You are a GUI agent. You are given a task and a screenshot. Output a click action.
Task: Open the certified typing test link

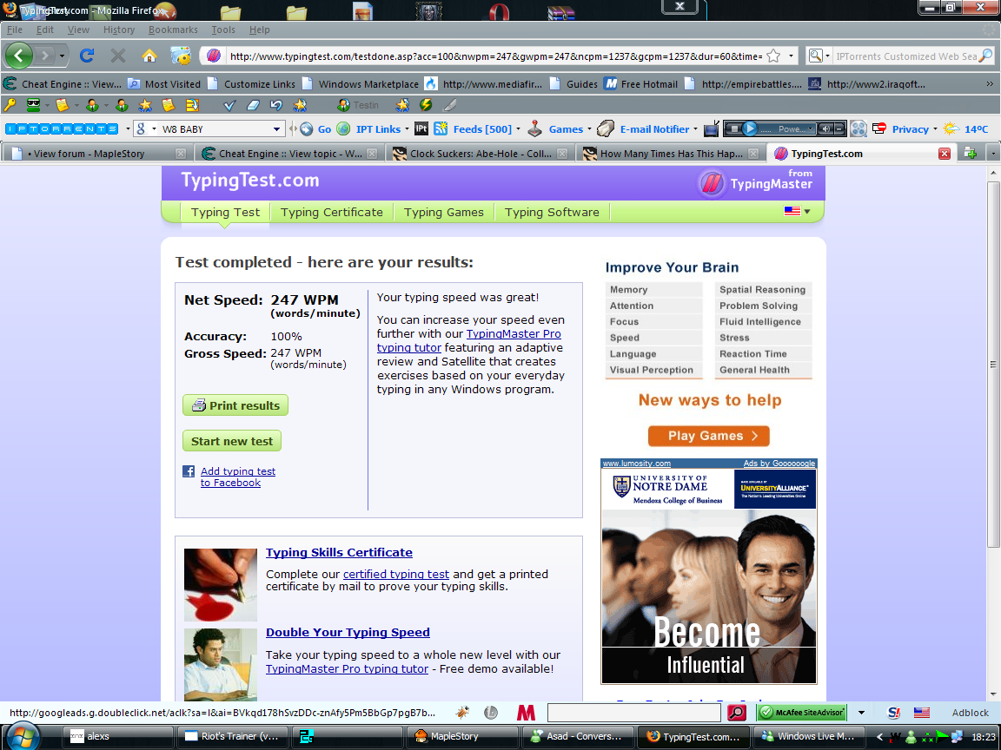coord(396,574)
